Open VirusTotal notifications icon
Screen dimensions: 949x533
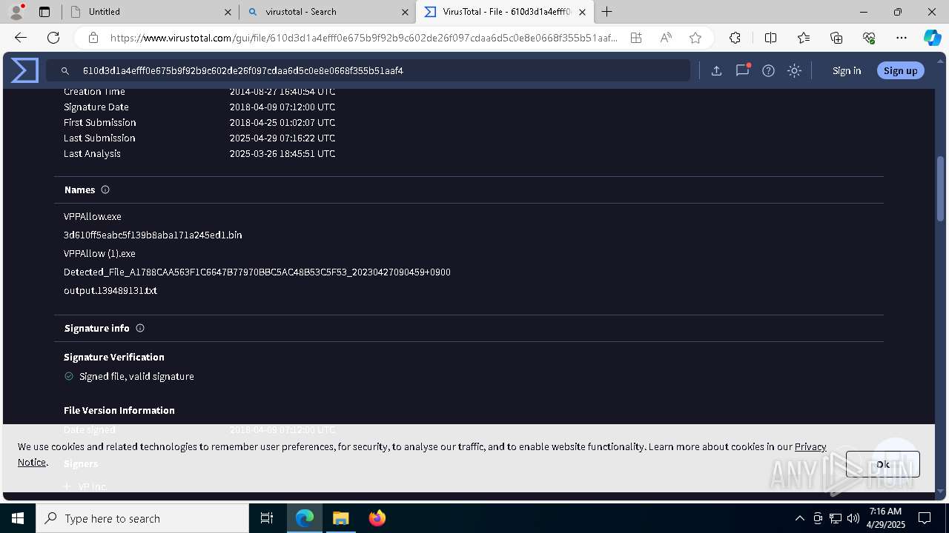pos(742,70)
